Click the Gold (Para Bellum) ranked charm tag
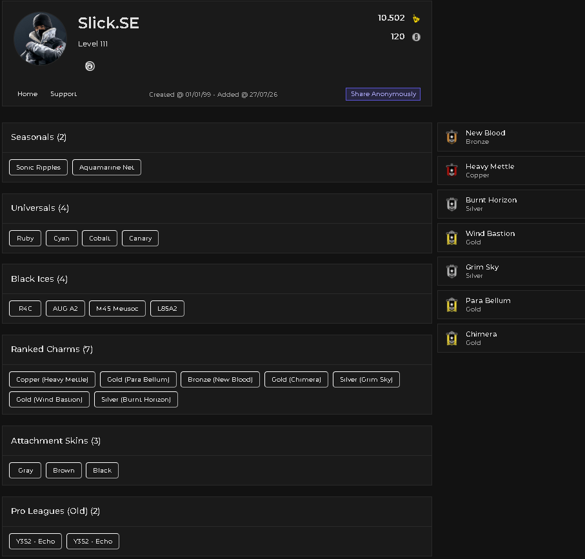585x559 pixels. (139, 380)
